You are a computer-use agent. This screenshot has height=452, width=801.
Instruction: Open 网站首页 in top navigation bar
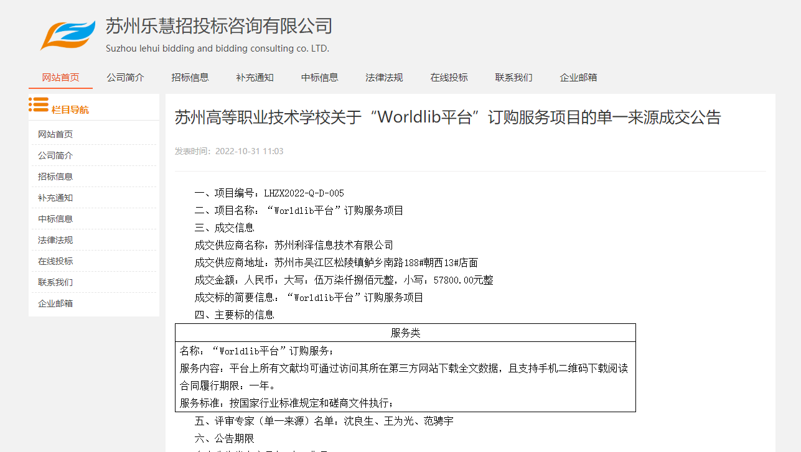point(60,78)
